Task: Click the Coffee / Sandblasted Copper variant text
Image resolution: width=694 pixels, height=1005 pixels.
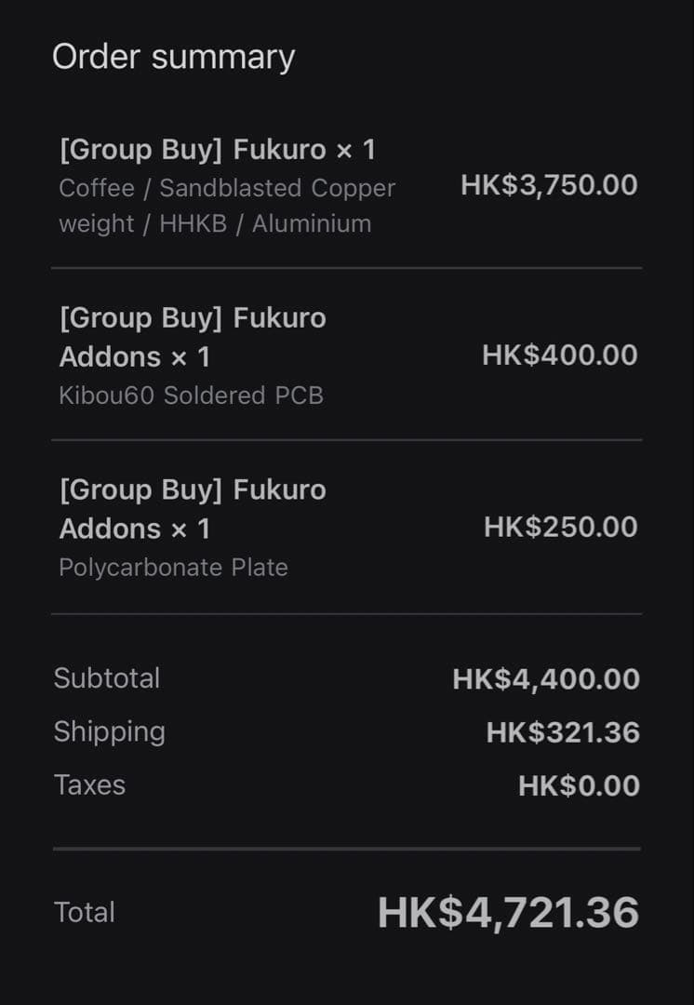Action: pos(227,188)
